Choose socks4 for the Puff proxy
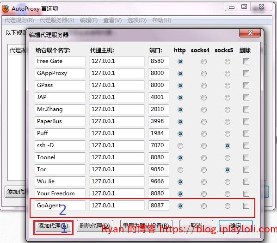Screen dimensions: 277x243 (x=204, y=134)
